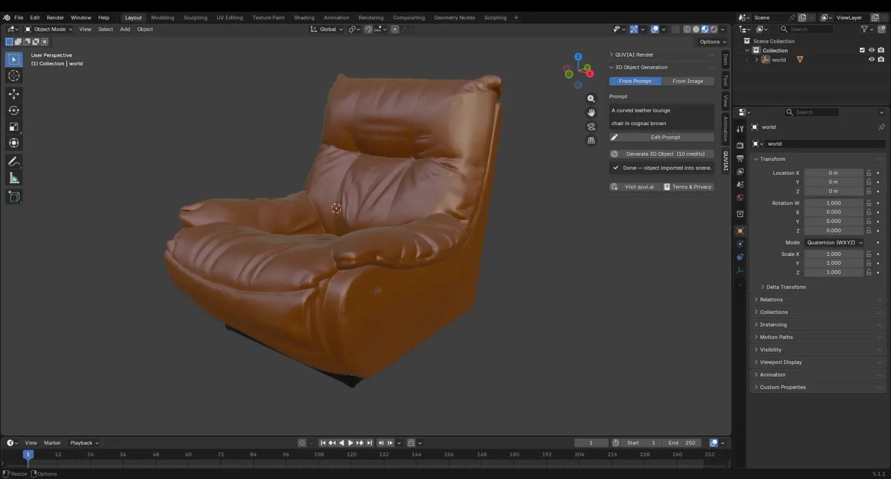891x479 pixels.
Task: Click the End frame 250 field
Action: coord(682,443)
